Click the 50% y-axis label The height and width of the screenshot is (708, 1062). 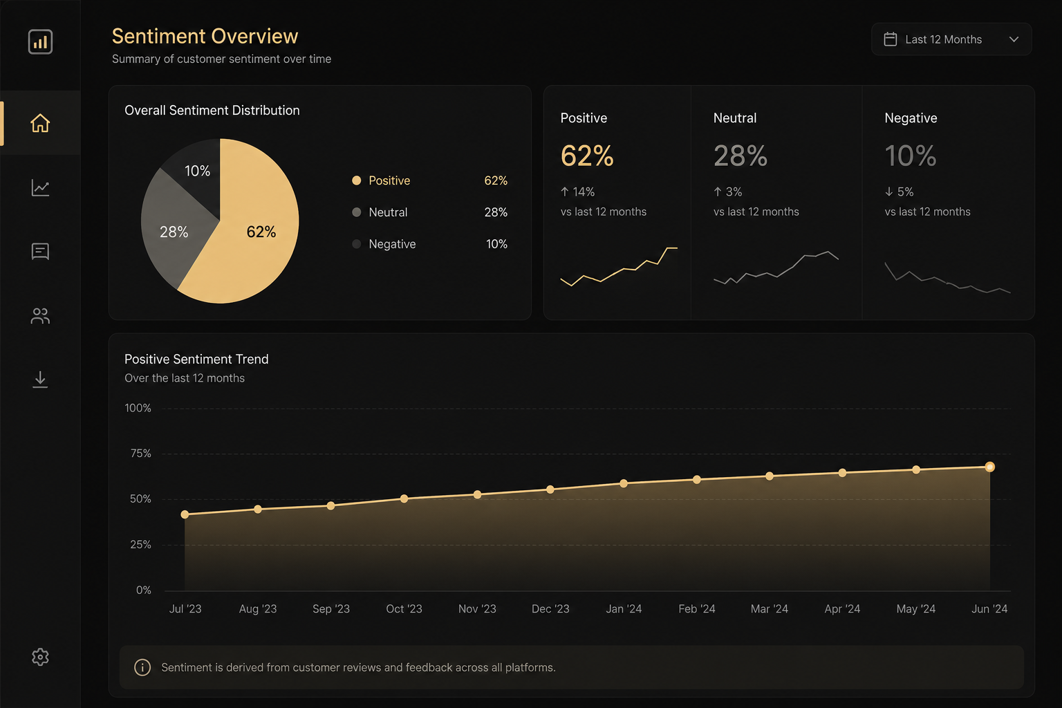[140, 499]
